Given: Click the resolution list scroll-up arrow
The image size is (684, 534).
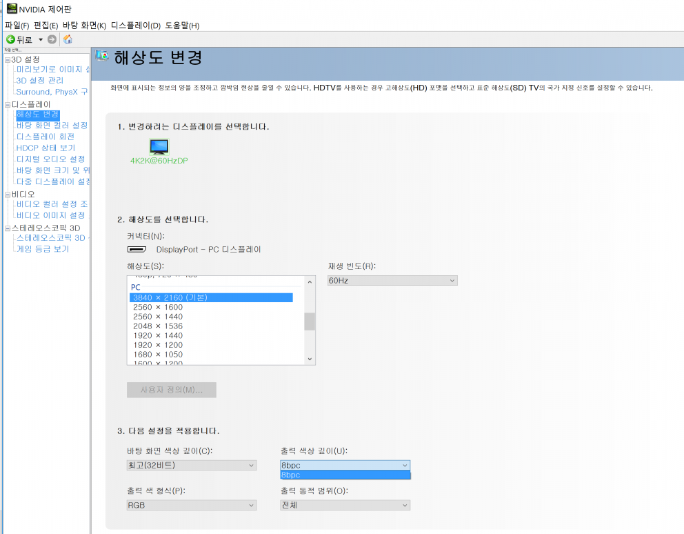Looking at the screenshot, I should pyautogui.click(x=310, y=282).
